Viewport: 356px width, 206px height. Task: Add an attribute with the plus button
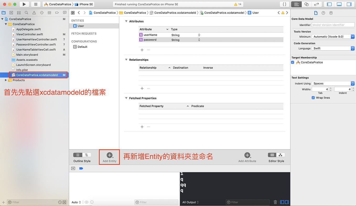pos(142,50)
